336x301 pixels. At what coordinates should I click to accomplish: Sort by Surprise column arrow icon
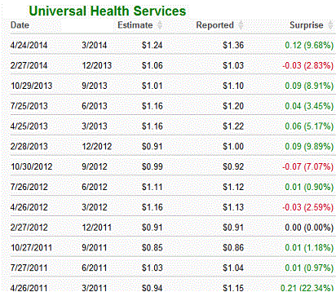pyautogui.click(x=330, y=25)
